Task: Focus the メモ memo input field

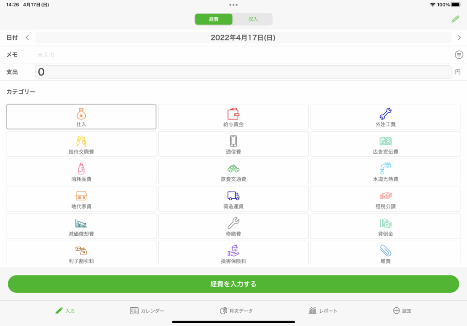Action: pyautogui.click(x=243, y=55)
